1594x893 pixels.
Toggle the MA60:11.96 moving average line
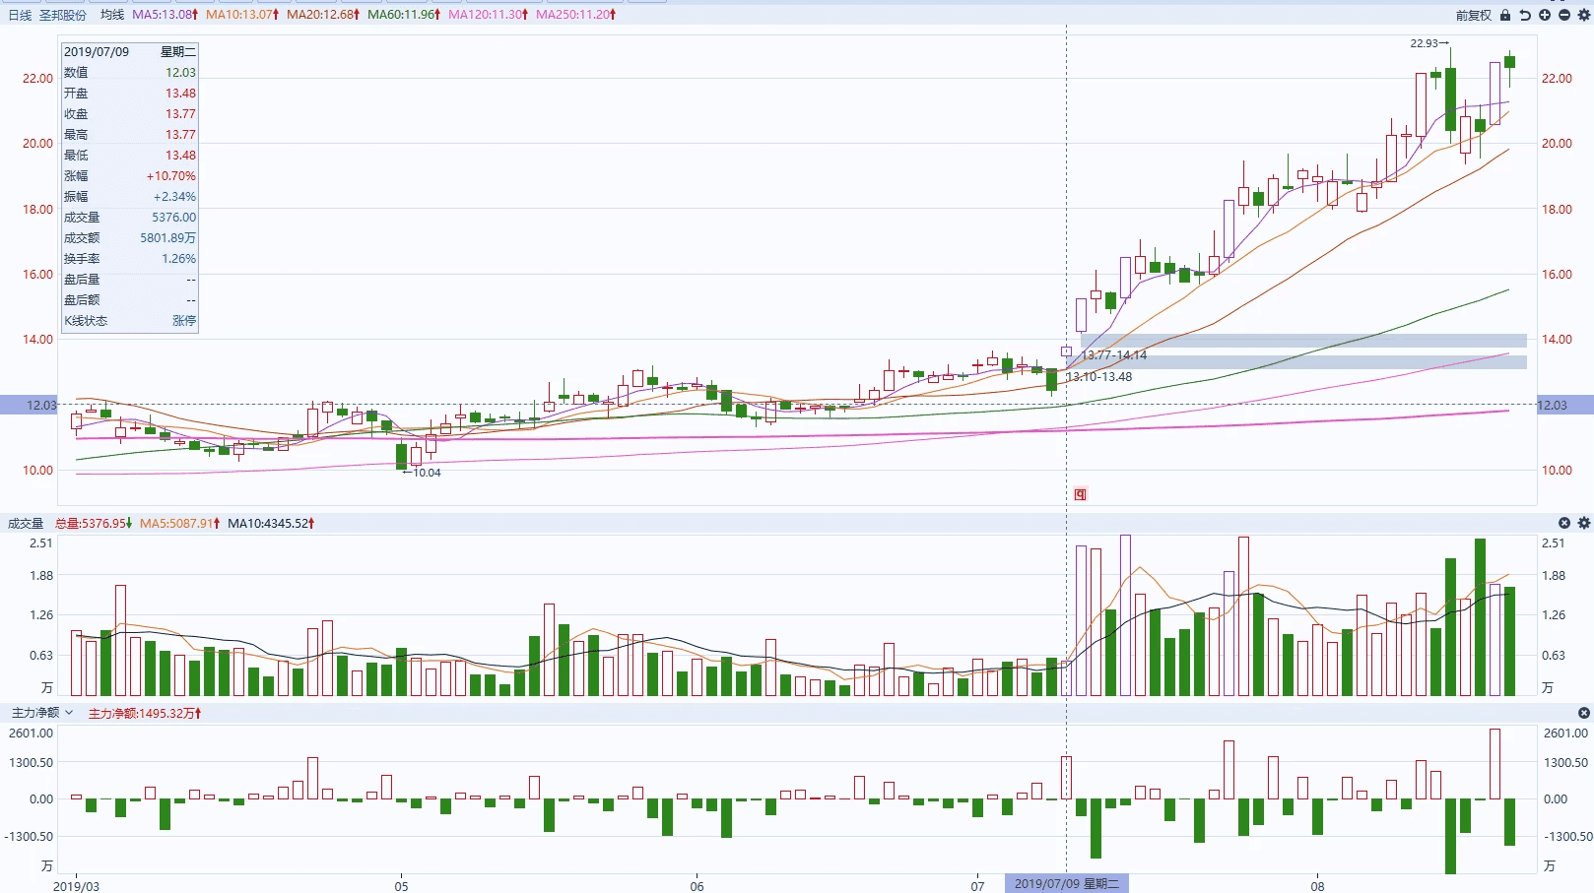(x=403, y=15)
